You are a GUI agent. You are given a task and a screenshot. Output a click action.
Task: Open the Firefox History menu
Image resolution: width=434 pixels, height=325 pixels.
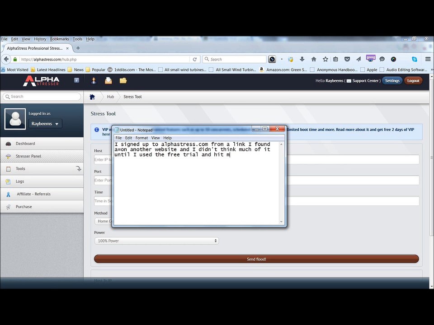tap(40, 39)
